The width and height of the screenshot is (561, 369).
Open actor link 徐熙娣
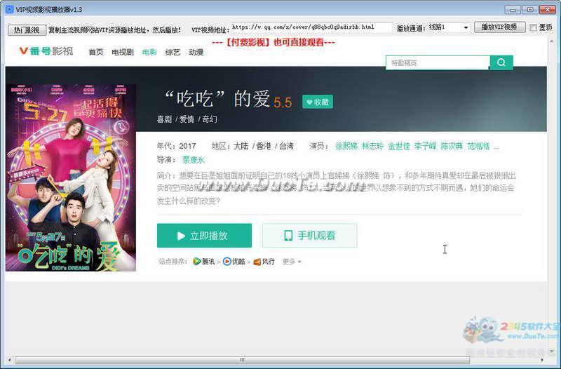pyautogui.click(x=346, y=146)
